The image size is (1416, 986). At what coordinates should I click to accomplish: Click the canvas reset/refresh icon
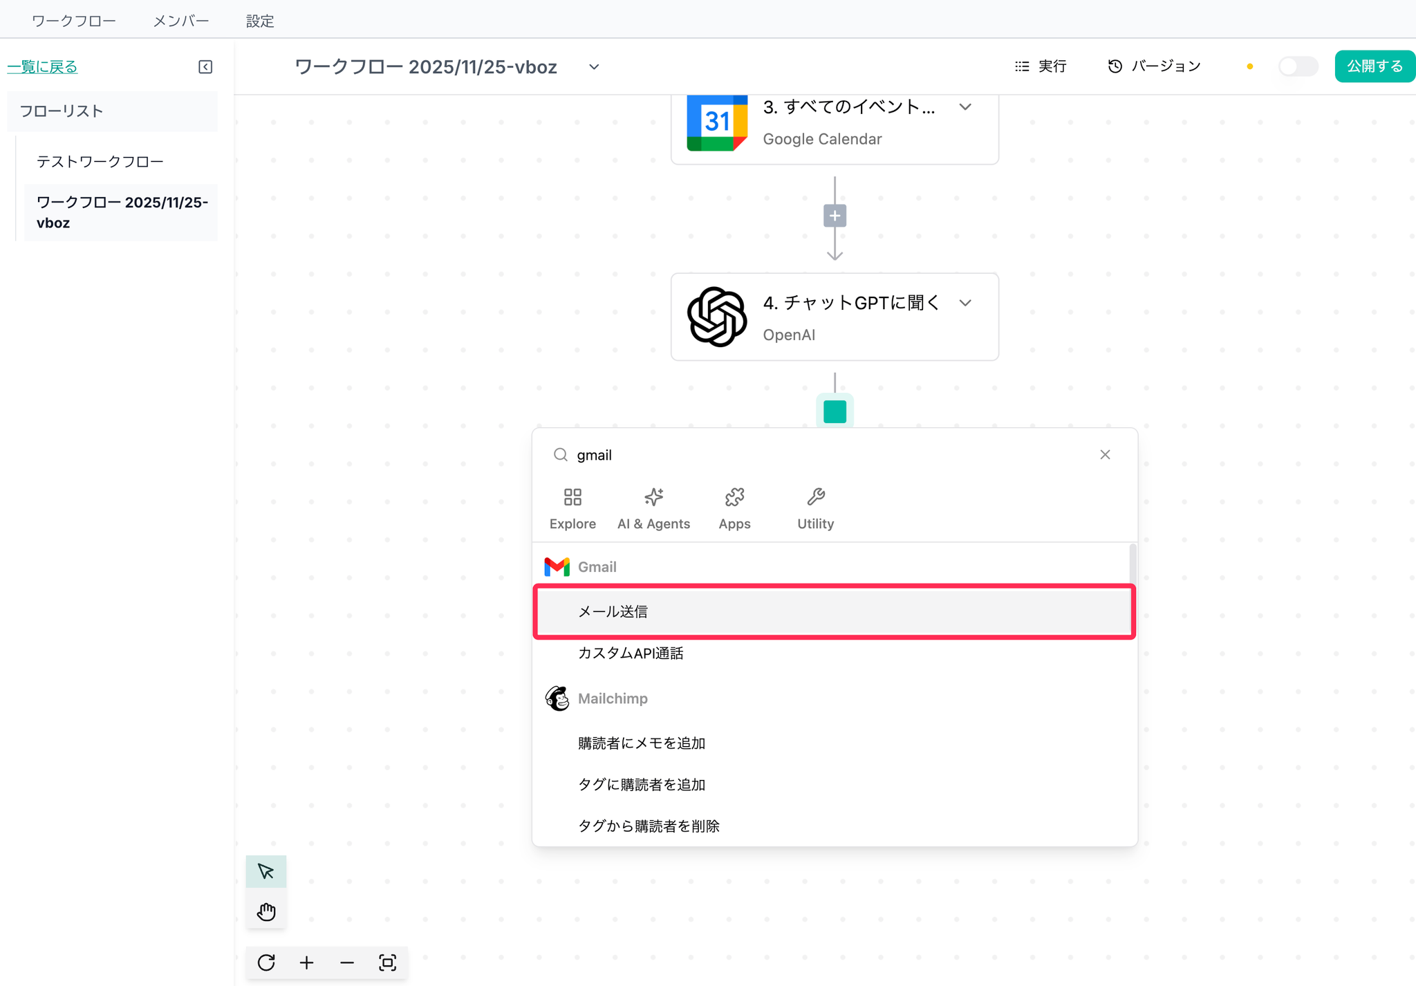(266, 962)
